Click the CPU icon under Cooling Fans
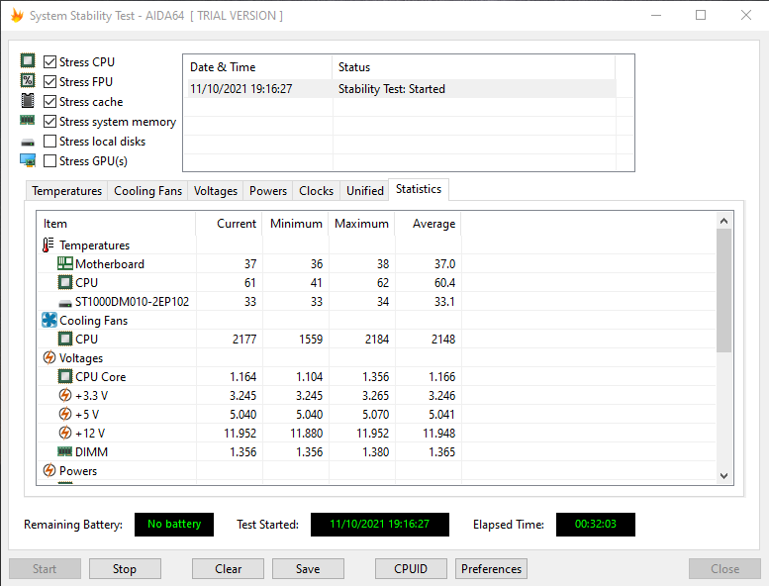The image size is (769, 586). tap(65, 339)
